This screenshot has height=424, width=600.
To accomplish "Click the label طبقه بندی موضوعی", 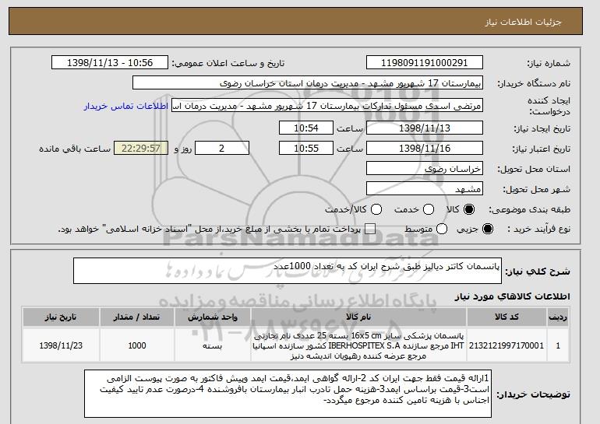I will (530, 209).
